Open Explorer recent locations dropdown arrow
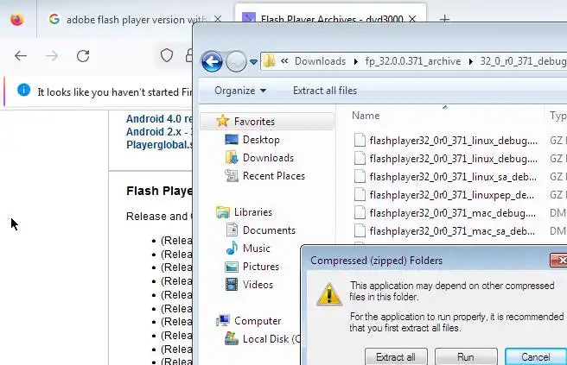This screenshot has width=567, height=365. (x=253, y=62)
